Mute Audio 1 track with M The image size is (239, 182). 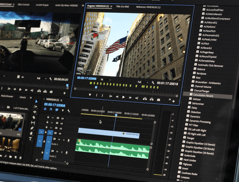click(59, 139)
